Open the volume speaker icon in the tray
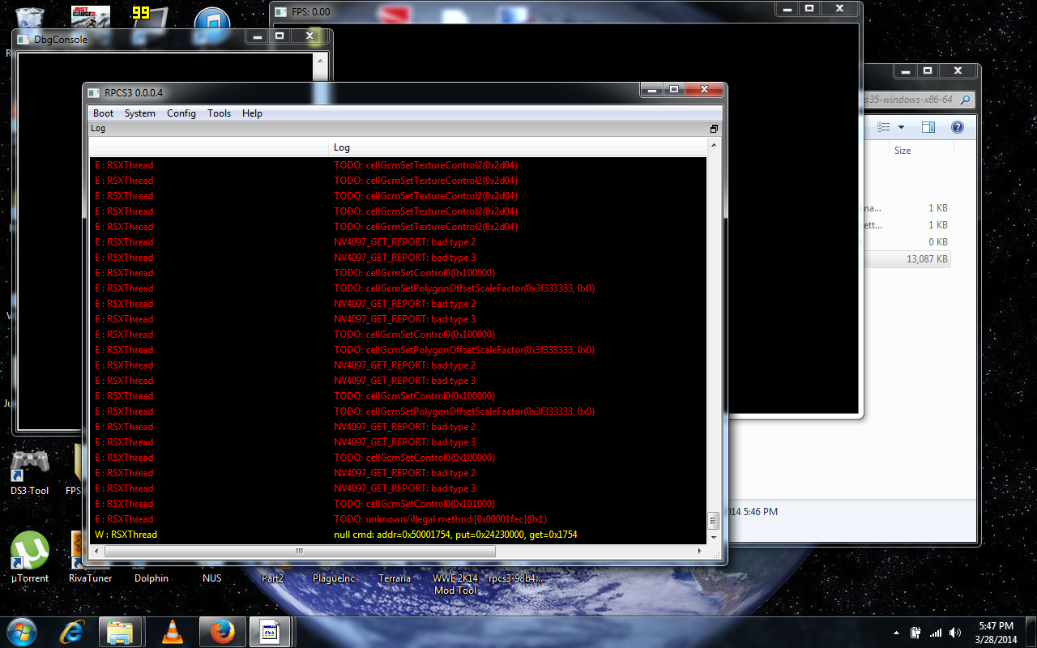The width and height of the screenshot is (1037, 648). [x=955, y=632]
